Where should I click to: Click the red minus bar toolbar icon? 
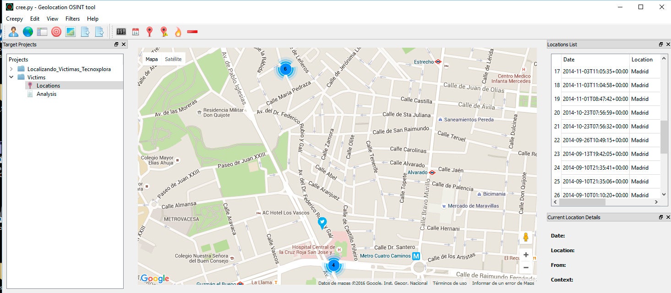(192, 32)
